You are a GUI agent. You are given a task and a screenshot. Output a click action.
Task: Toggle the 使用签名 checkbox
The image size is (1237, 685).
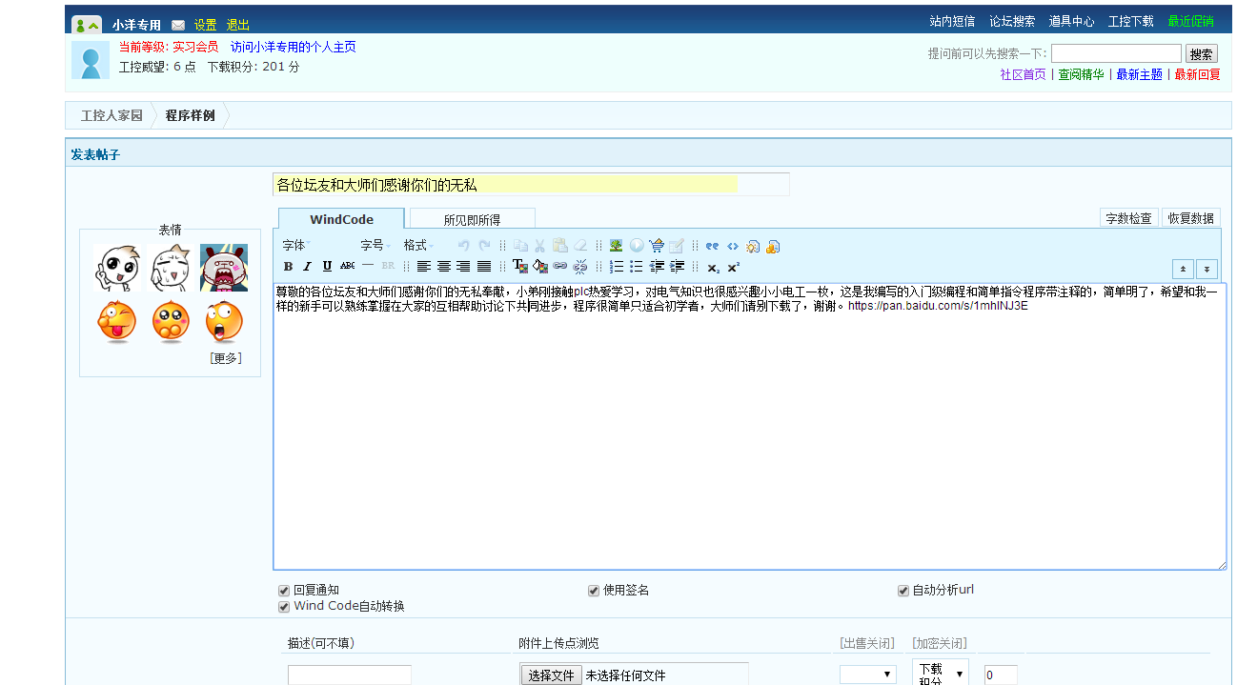coord(594,591)
